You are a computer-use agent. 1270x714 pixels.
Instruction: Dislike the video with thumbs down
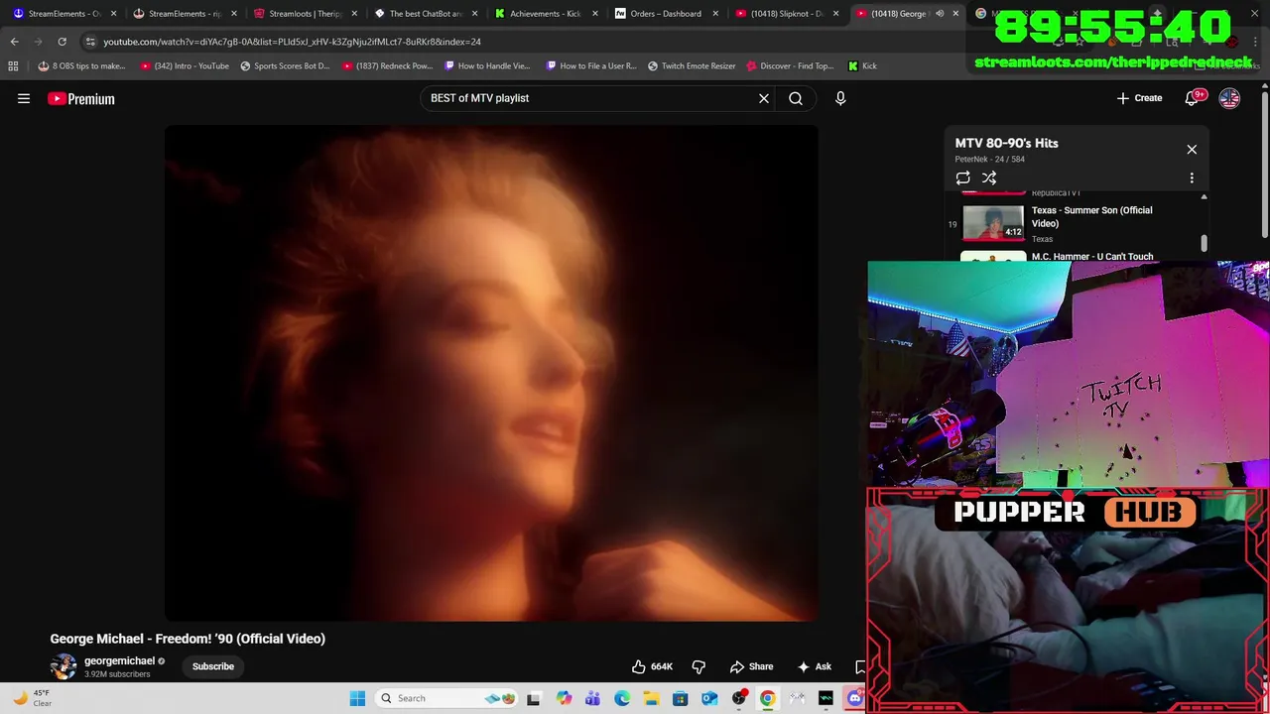coord(698,666)
